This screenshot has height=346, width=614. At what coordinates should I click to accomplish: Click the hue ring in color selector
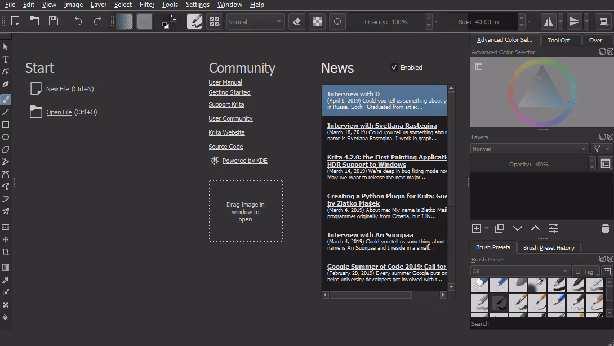pos(542,63)
